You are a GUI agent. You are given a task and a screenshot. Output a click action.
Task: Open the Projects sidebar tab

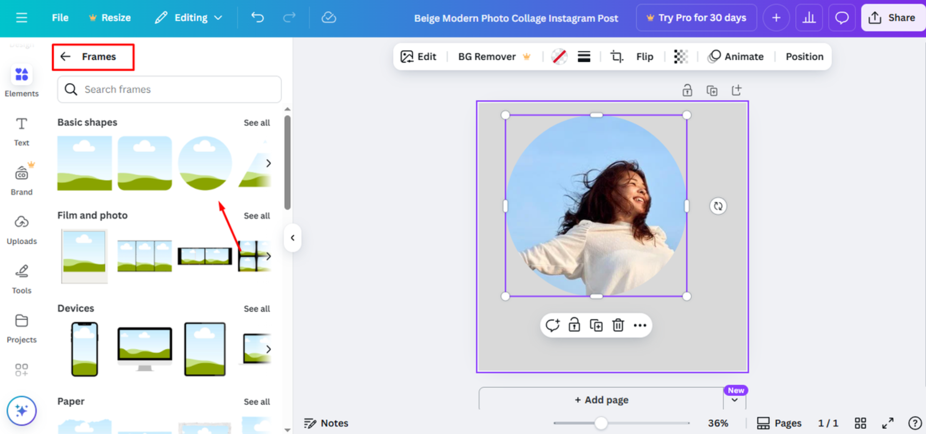coord(21,328)
